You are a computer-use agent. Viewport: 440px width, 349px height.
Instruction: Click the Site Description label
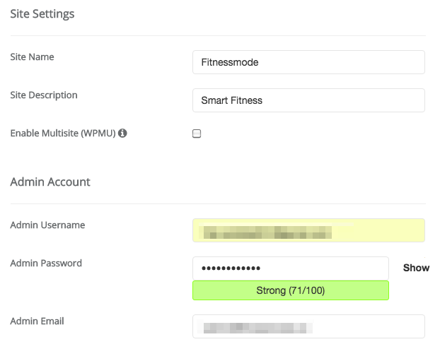44,95
